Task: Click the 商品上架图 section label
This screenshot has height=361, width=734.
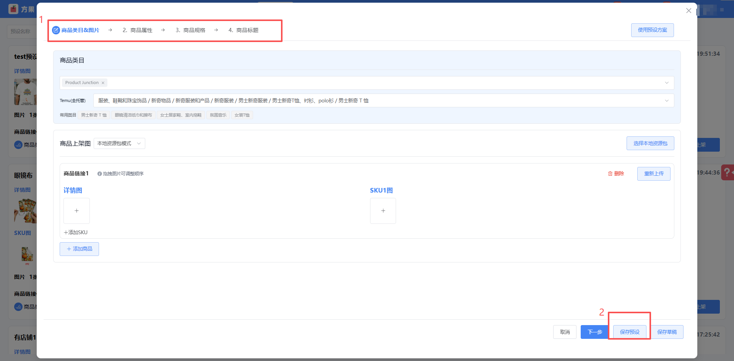Action: (x=75, y=144)
